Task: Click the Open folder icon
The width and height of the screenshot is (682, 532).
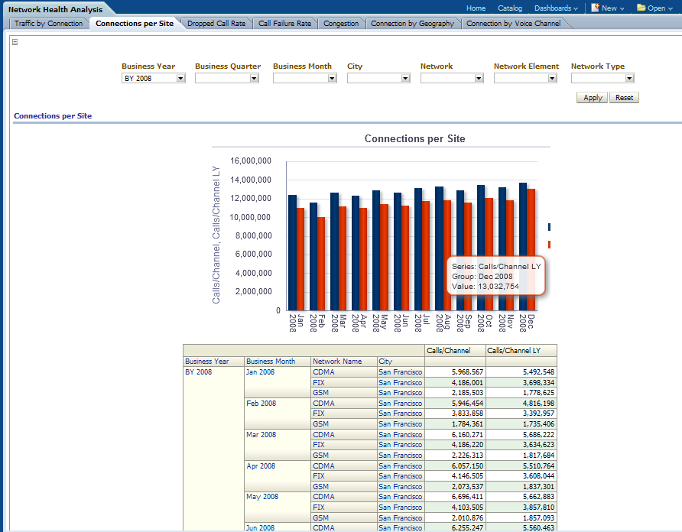Action: 641,8
